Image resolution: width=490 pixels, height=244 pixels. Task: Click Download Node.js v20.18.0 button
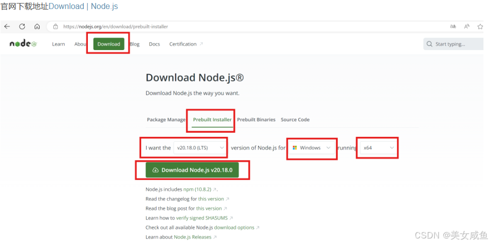pos(192,170)
